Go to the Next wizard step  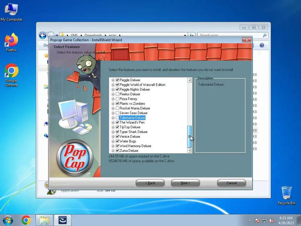click(185, 183)
